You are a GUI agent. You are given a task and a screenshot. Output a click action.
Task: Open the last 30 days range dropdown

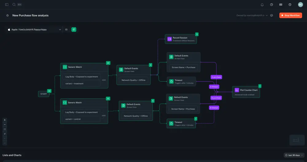pyautogui.click(x=294, y=155)
